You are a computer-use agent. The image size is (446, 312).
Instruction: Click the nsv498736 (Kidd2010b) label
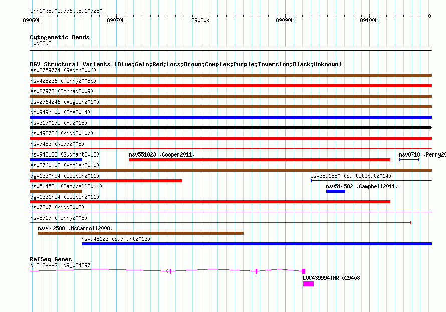[62, 133]
